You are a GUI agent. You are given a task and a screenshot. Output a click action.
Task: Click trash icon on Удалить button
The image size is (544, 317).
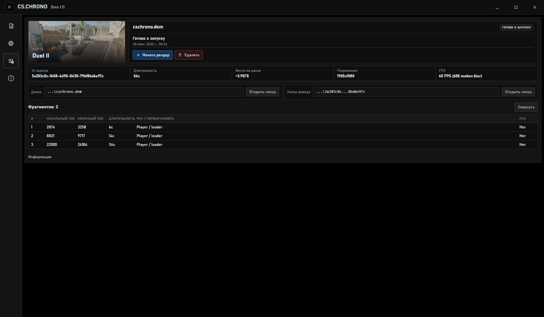click(180, 55)
